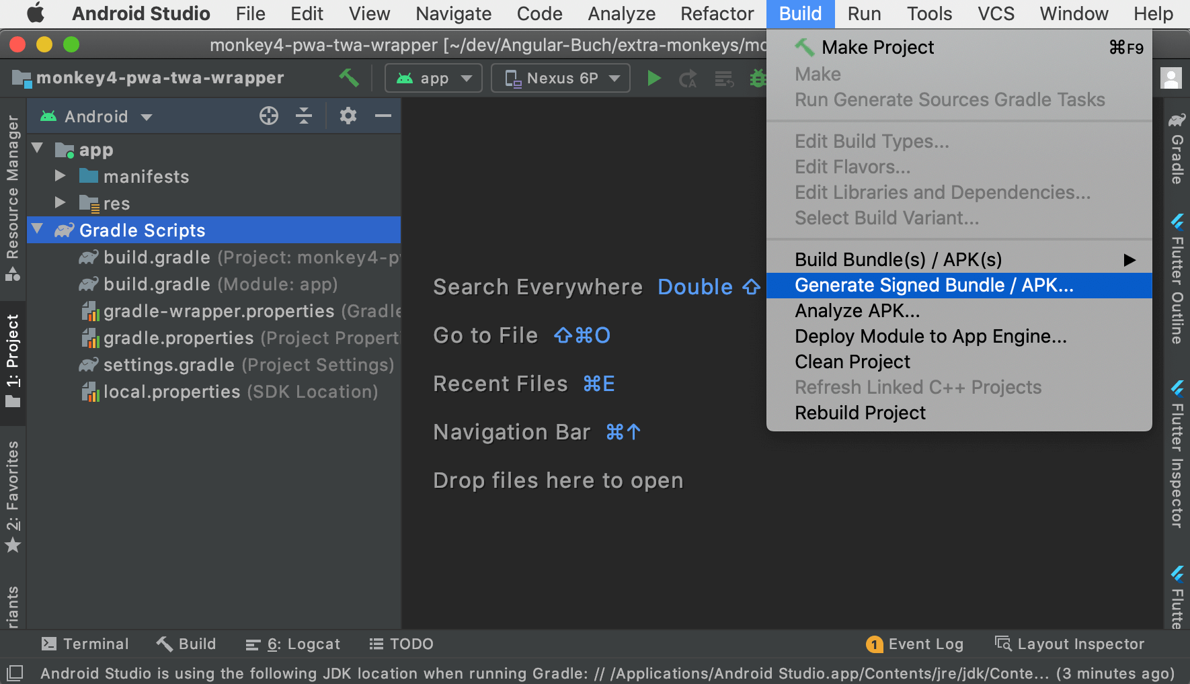Open the File menu
This screenshot has height=684, width=1190.
251,13
